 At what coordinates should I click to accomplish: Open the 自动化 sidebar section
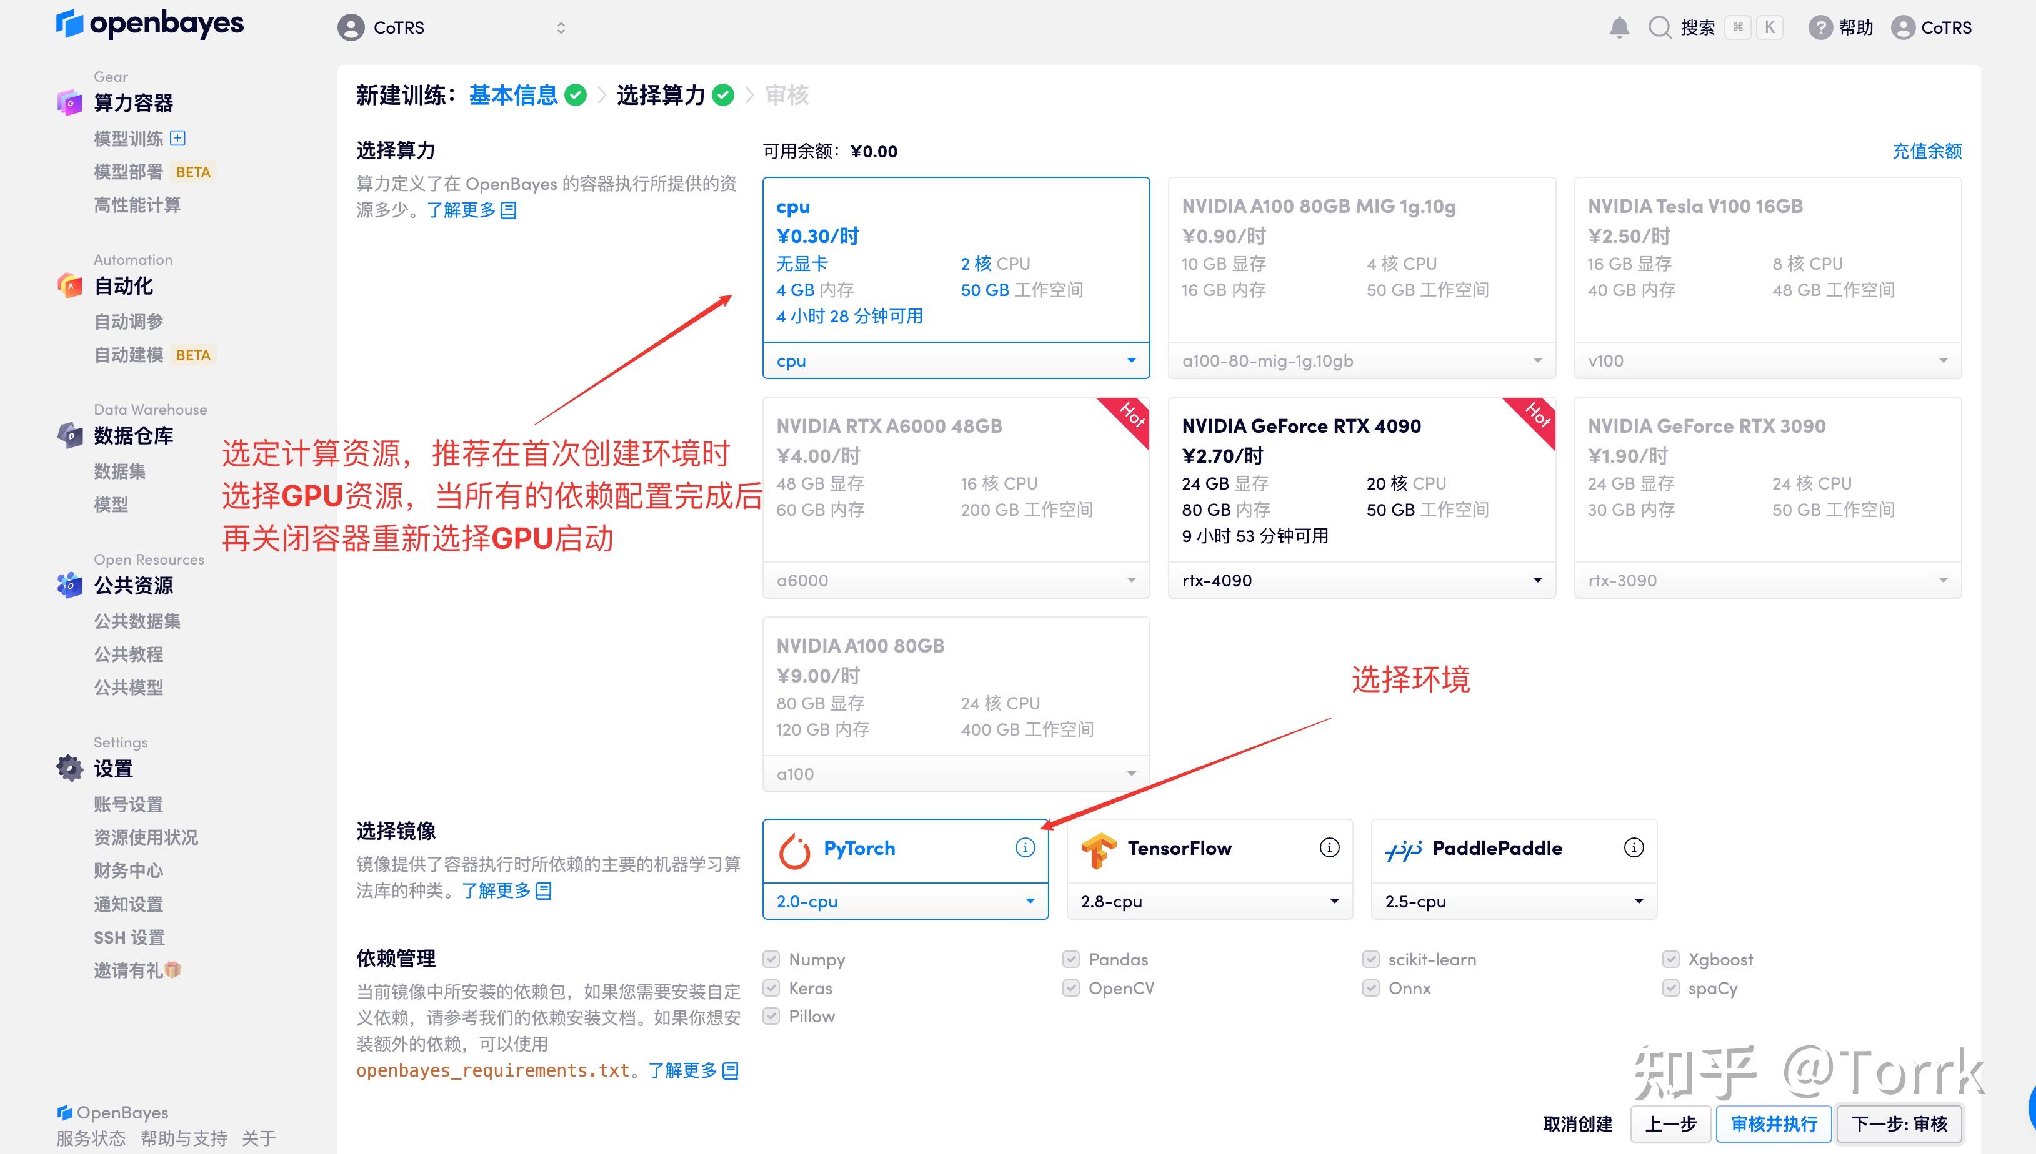pos(123,286)
